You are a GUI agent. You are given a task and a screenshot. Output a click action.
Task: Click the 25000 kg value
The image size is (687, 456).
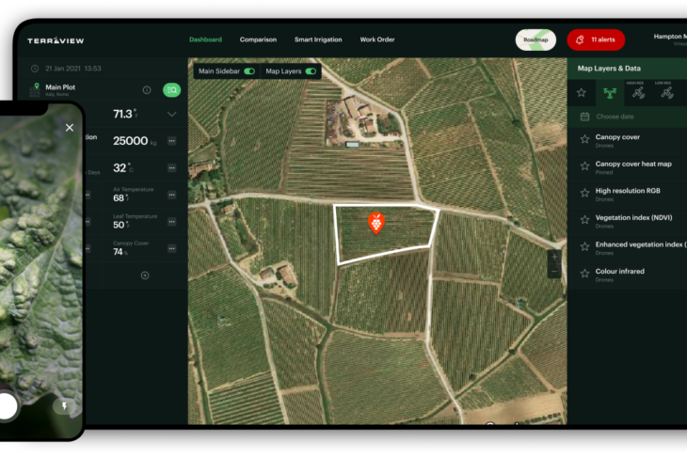point(135,141)
